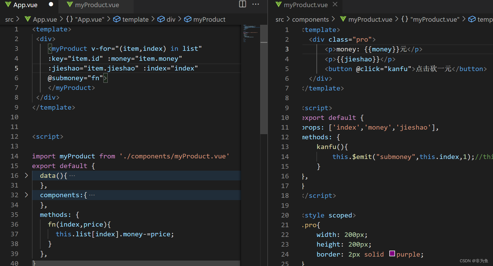Click the props: ['index','money','jieshao'] line
493x266 pixels.
click(370, 127)
